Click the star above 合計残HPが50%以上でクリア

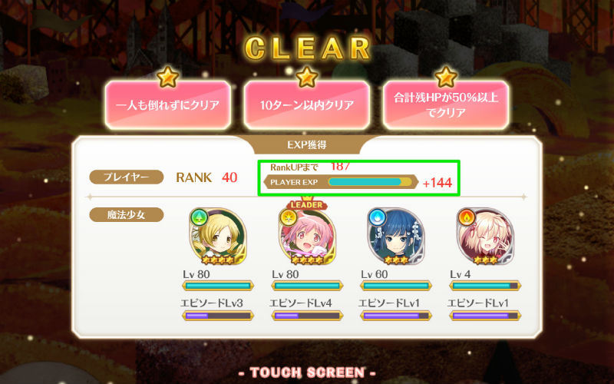pos(446,77)
